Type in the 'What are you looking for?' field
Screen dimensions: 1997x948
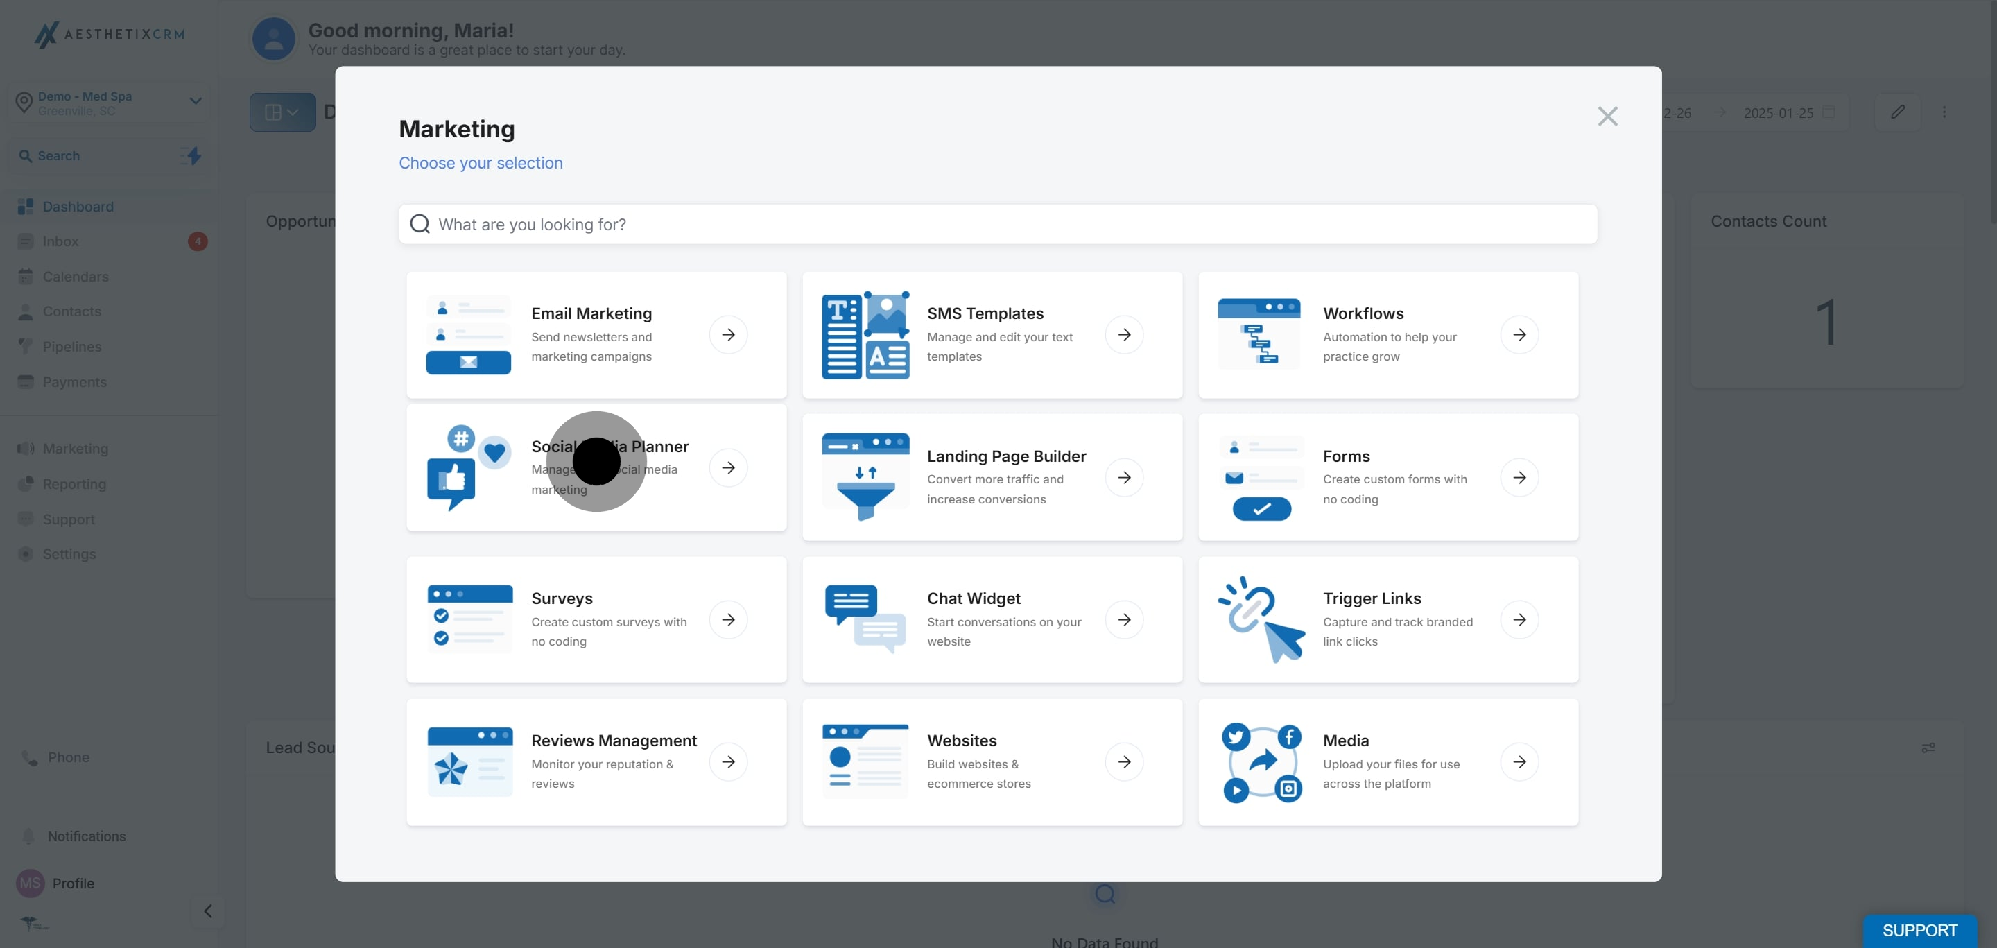tap(997, 225)
